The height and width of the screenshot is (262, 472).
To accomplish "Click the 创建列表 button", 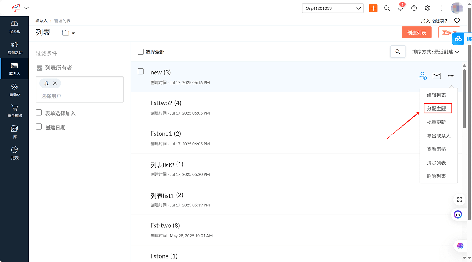I will click(x=416, y=33).
